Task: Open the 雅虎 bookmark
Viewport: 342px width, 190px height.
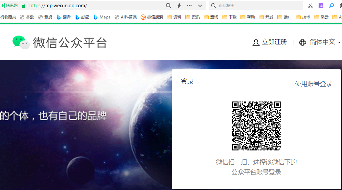Action: pos(45,17)
